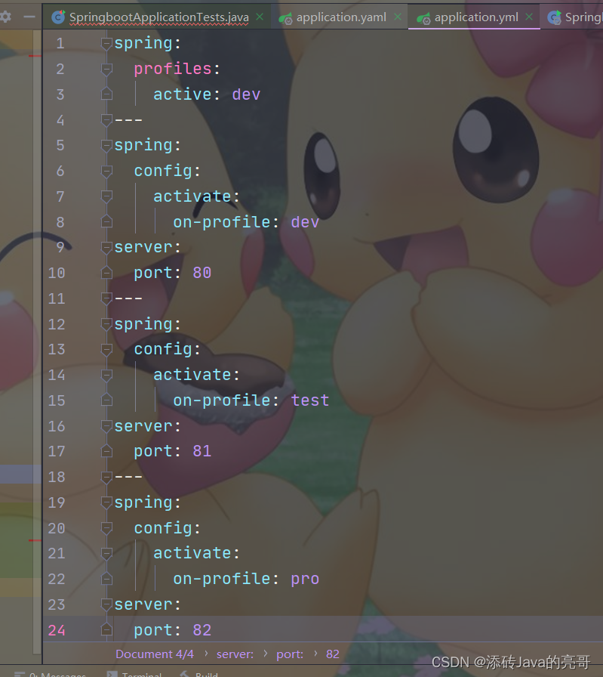603x677 pixels.
Task: Open the Build tool window button
Action: (199, 675)
